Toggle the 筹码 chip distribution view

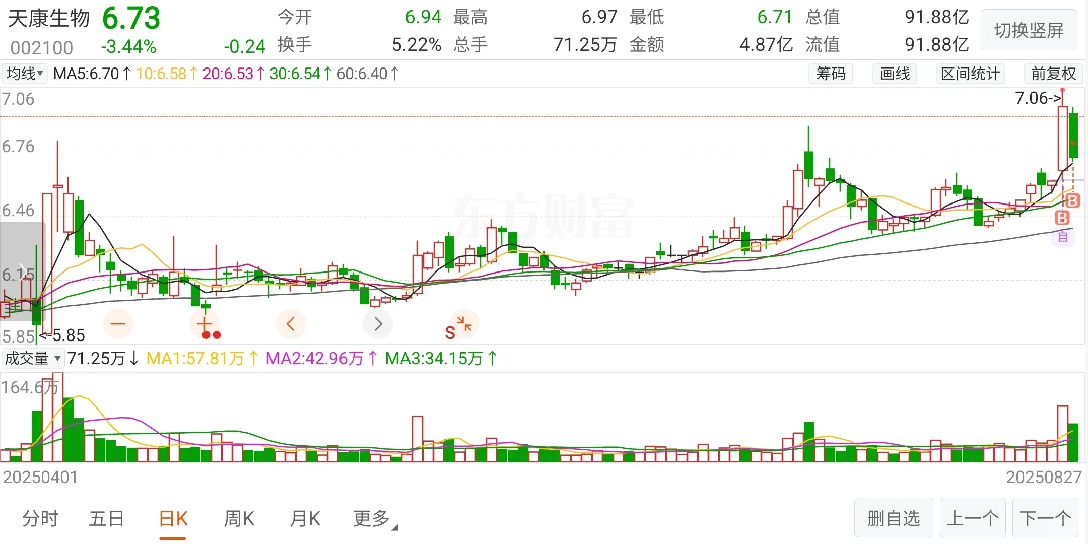[831, 74]
